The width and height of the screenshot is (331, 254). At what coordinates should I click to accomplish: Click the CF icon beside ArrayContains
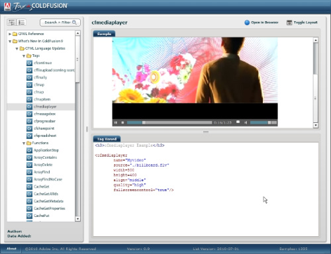point(29,157)
